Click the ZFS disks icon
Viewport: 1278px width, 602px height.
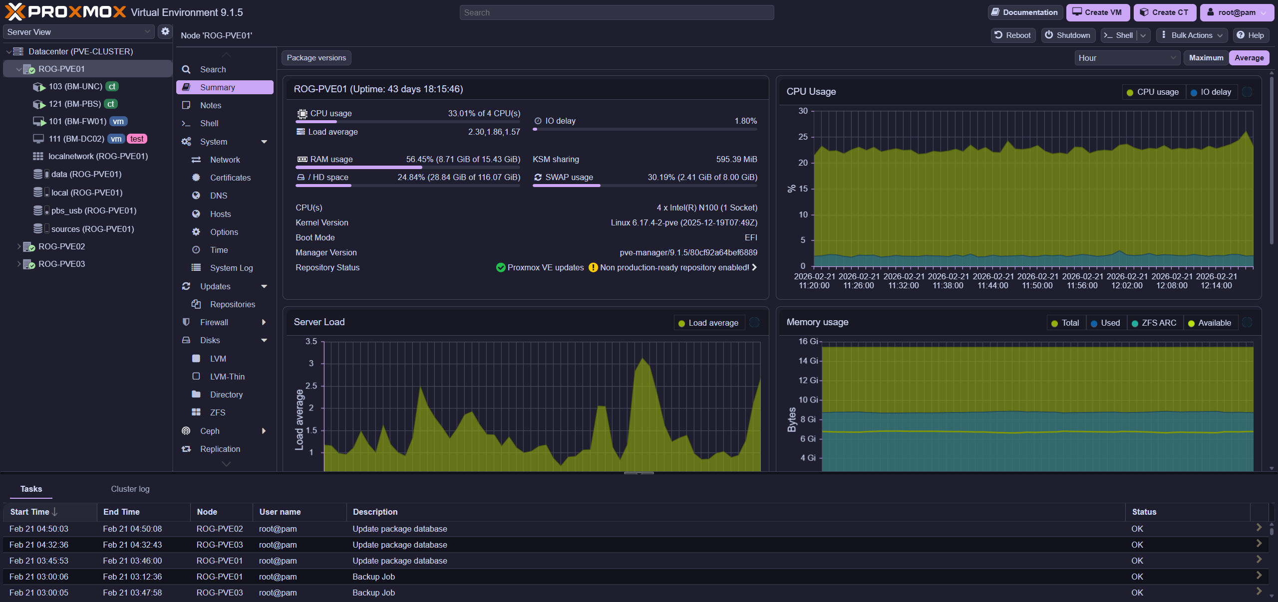pyautogui.click(x=196, y=412)
